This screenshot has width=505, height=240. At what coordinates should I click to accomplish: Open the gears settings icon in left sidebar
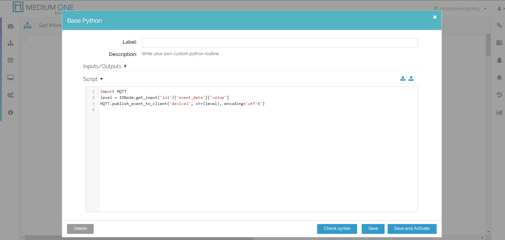tap(10, 95)
